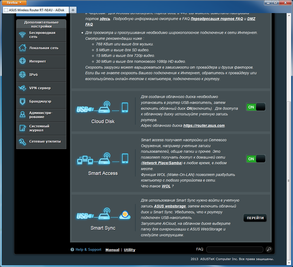The height and width of the screenshot is (267, 293).
Task: Open the ASUS webstorage link
Action: tap(170, 206)
